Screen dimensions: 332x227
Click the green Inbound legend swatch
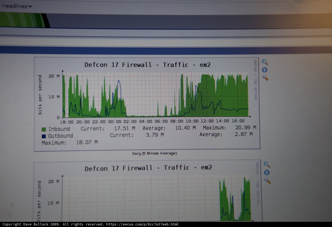(x=44, y=129)
